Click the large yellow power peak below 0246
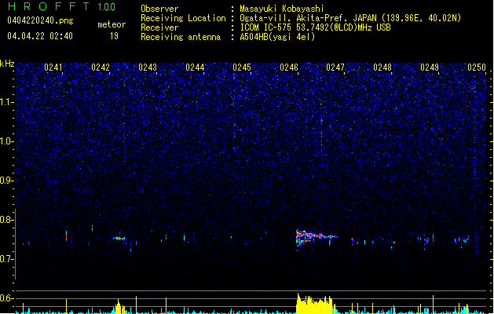494x314 pixels. (314, 304)
